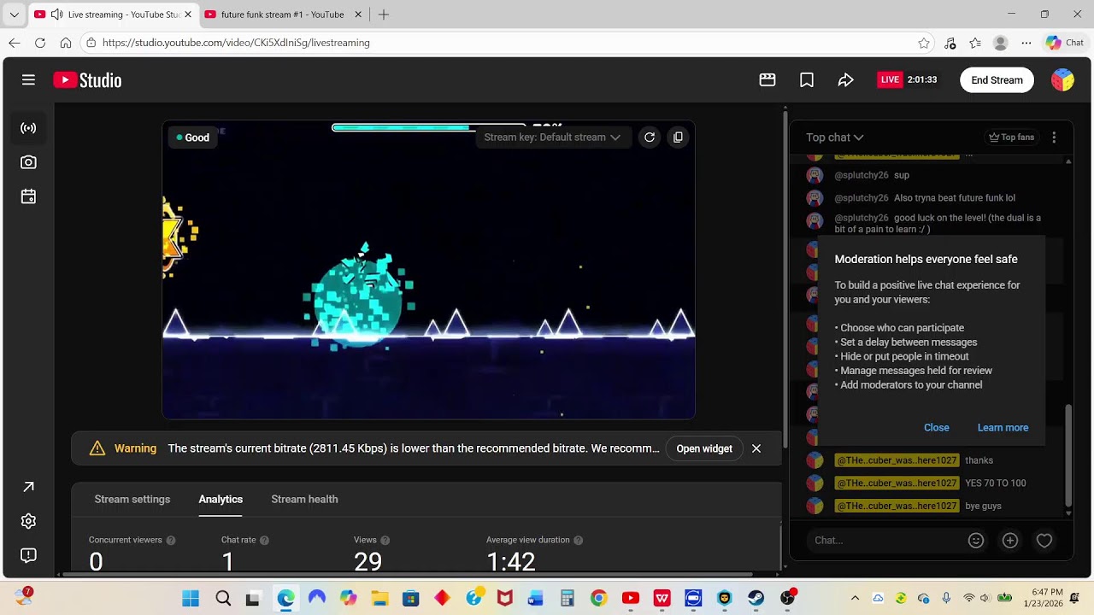Click the Learn more link in the moderation popup
Screen dimensions: 1094x615
(x=1003, y=427)
